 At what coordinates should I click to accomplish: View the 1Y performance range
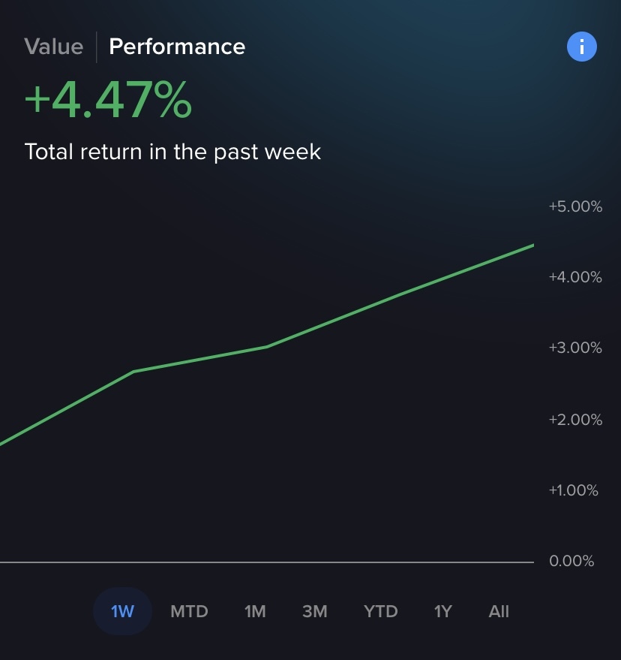[x=443, y=611]
